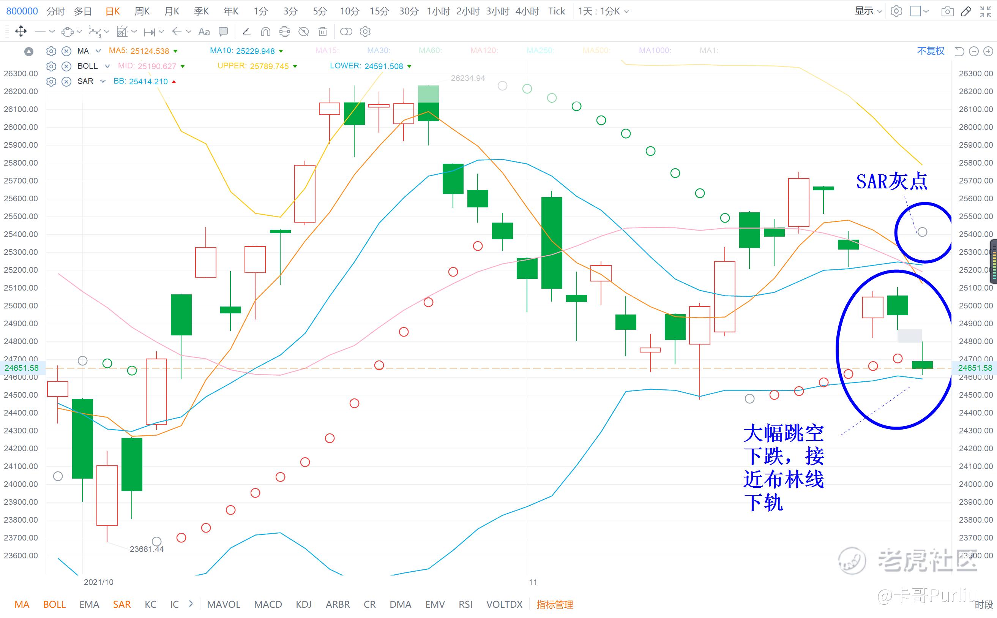Expand the line drawing tool dropdown
The image size is (997, 618).
(x=52, y=32)
